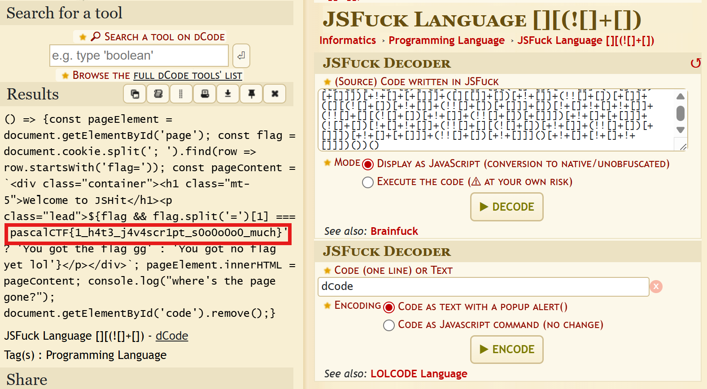The height and width of the screenshot is (389, 707).
Task: Focus the tool search input field
Action: click(139, 56)
